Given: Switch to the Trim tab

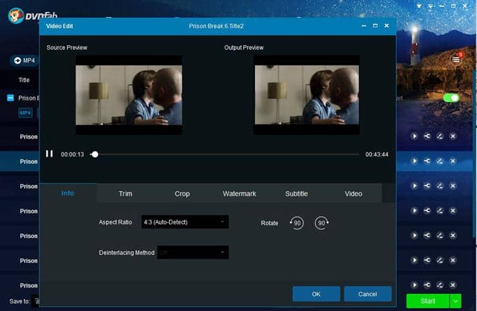Looking at the screenshot, I should (125, 194).
